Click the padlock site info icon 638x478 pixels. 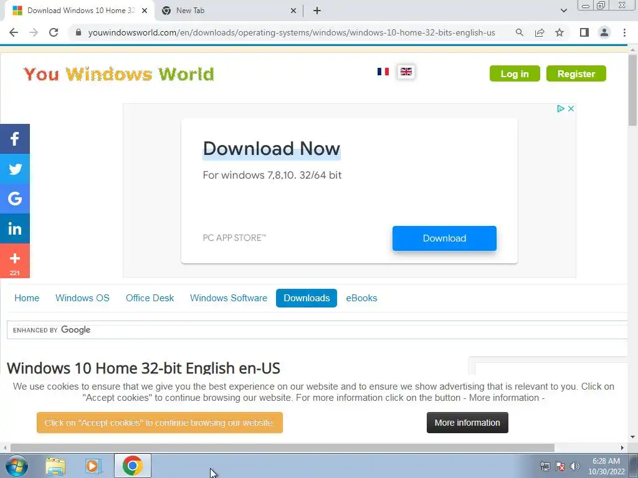(x=79, y=32)
